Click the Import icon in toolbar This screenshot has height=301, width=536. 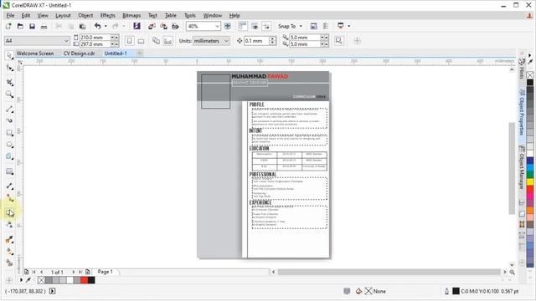click(152, 26)
